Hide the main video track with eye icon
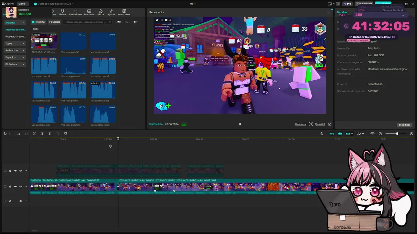The width and height of the screenshot is (417, 234). (15, 187)
